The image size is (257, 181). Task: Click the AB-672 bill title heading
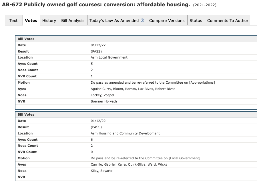point(96,5)
